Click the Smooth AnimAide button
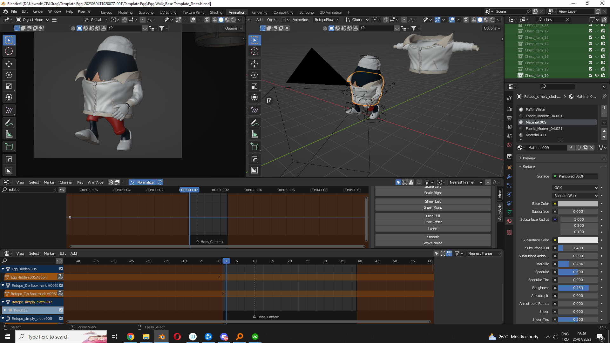 [x=433, y=237]
